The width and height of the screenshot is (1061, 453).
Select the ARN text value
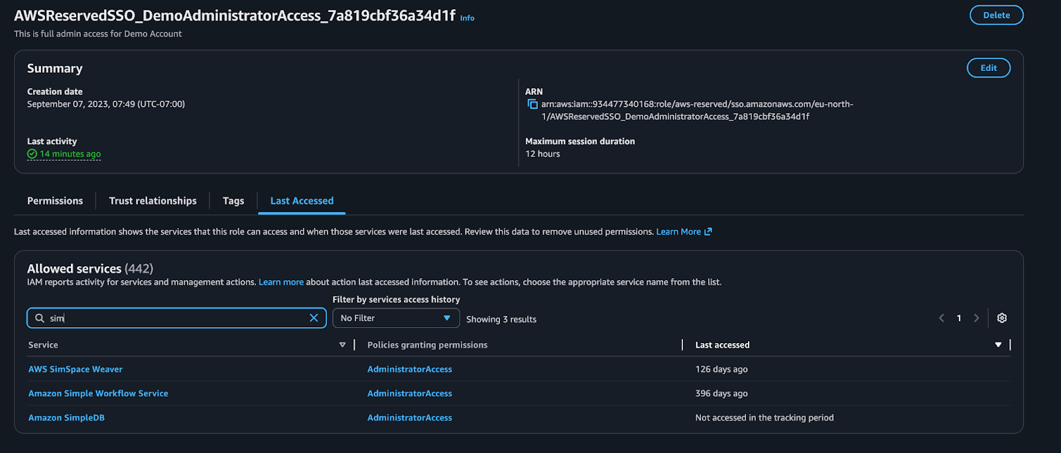(697, 110)
